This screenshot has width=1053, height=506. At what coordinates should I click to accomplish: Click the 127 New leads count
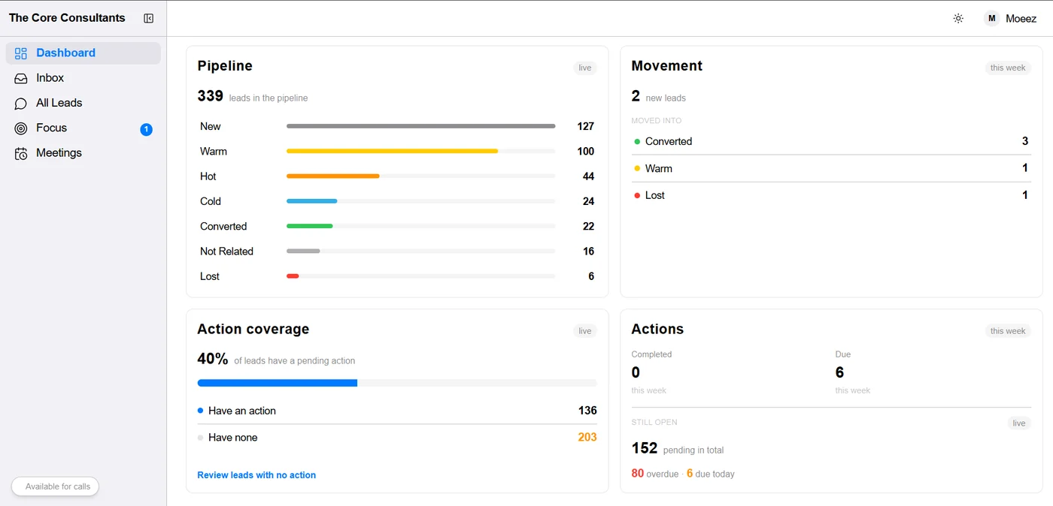point(586,126)
